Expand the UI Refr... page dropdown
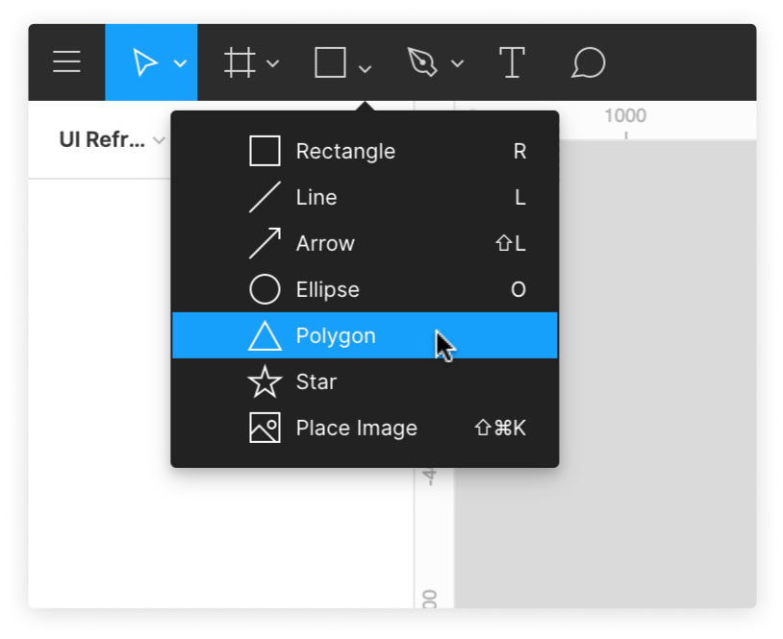The width and height of the screenshot is (783, 639). [159, 140]
